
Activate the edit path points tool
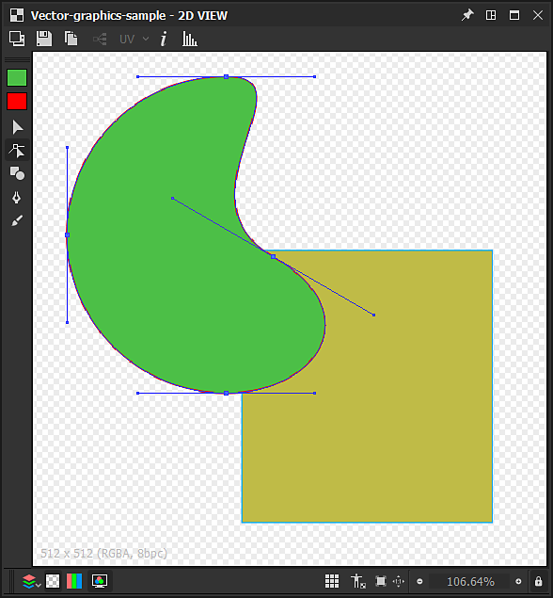(17, 151)
